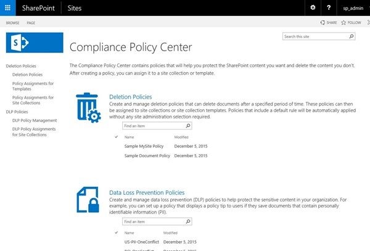
Task: Open DLP Policy Assignments for Site Collections
Action: (34, 132)
